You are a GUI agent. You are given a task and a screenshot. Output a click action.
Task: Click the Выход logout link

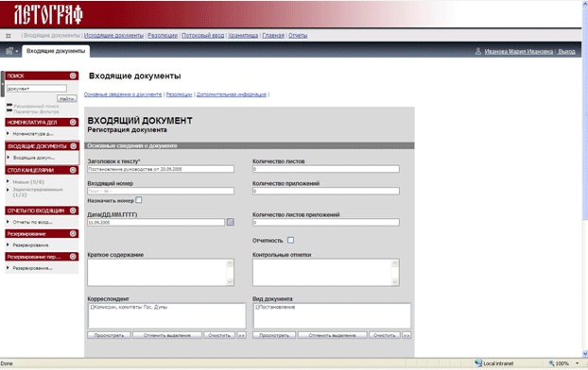566,51
